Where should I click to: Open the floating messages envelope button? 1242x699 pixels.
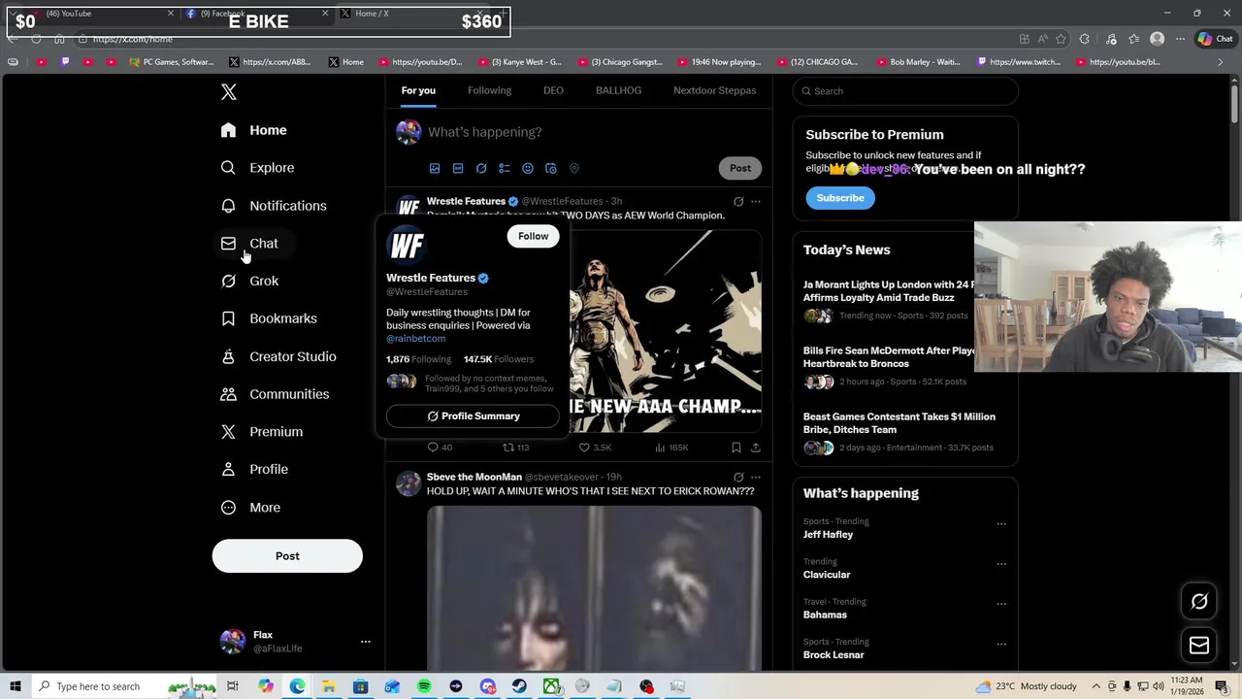click(x=1199, y=646)
